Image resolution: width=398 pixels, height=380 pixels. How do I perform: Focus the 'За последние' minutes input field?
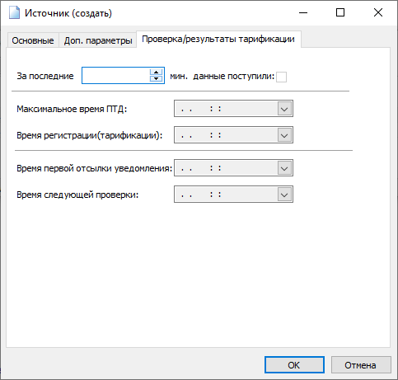point(116,75)
